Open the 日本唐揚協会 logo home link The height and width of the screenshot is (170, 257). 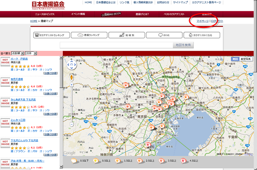(48, 5)
